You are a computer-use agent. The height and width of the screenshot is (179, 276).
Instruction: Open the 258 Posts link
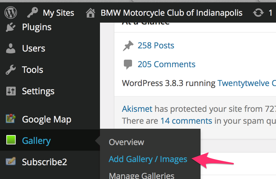click(156, 46)
